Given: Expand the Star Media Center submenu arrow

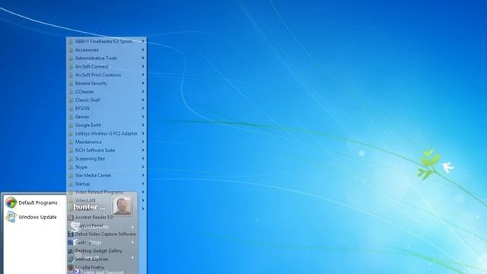Looking at the screenshot, I should click(x=143, y=176).
